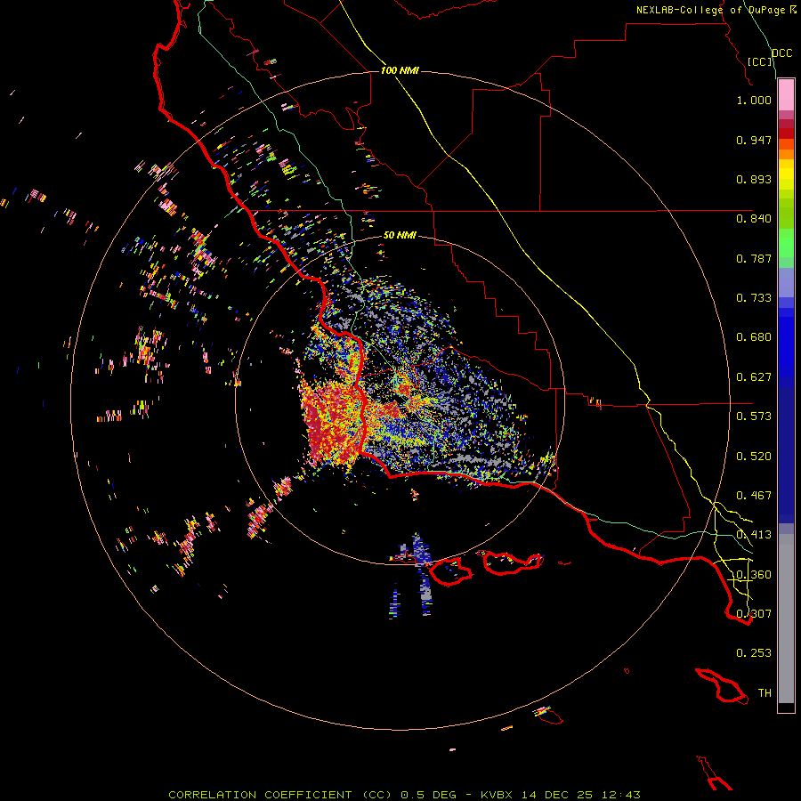Click the DCC label above the color bar
The image size is (801, 801).
pyautogui.click(x=782, y=53)
